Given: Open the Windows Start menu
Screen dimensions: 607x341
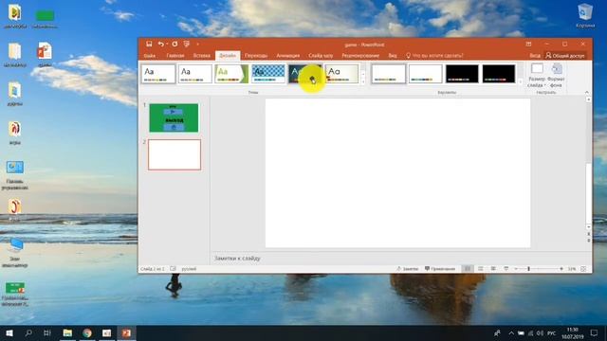Looking at the screenshot, I should click(x=9, y=332).
